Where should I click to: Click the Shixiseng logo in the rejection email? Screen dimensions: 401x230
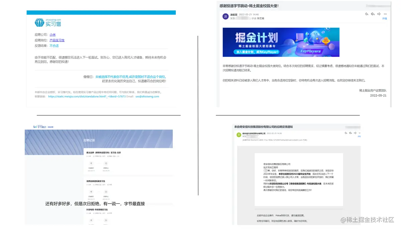pyautogui.click(x=48, y=22)
